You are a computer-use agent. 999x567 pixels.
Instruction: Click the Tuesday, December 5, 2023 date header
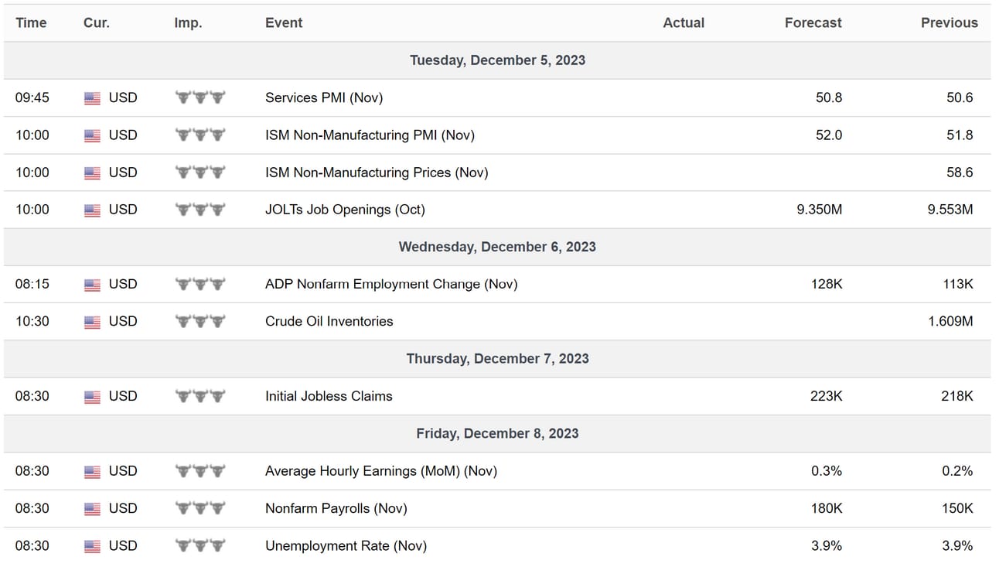497,60
